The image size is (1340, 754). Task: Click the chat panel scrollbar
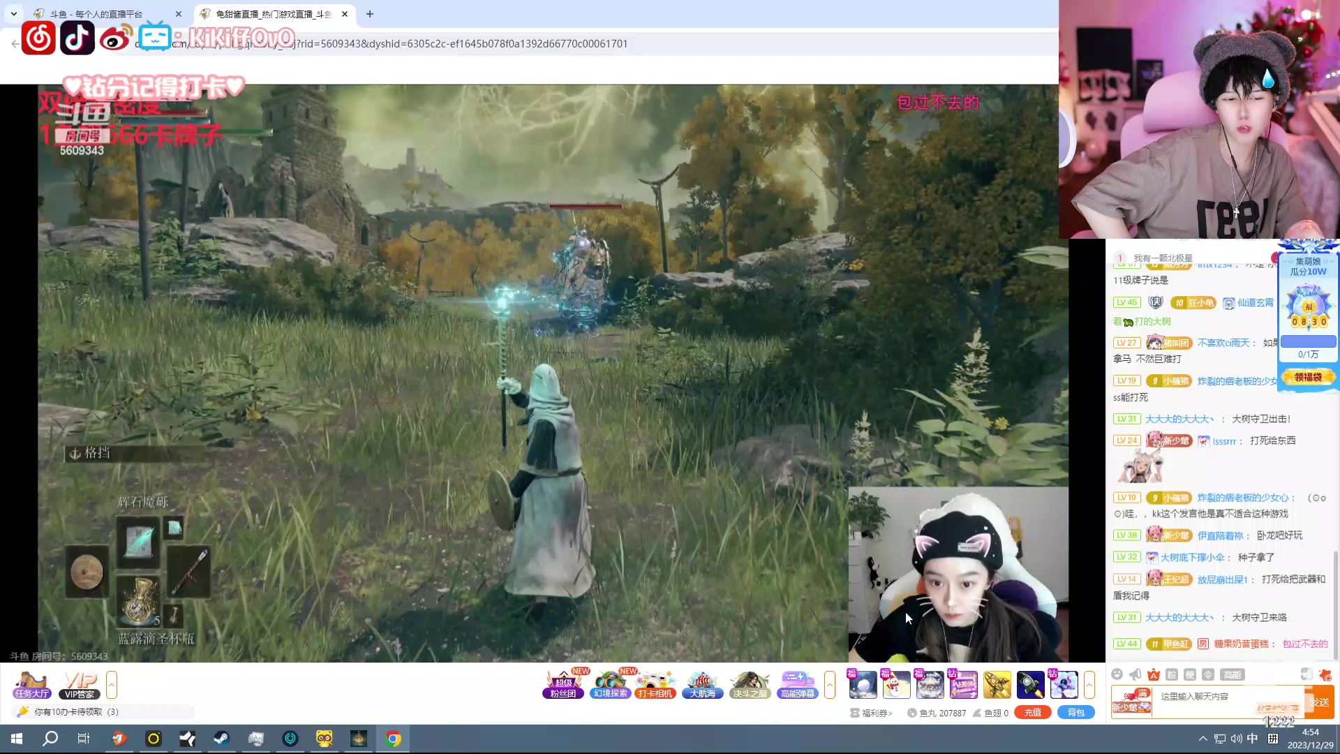pos(1336,604)
